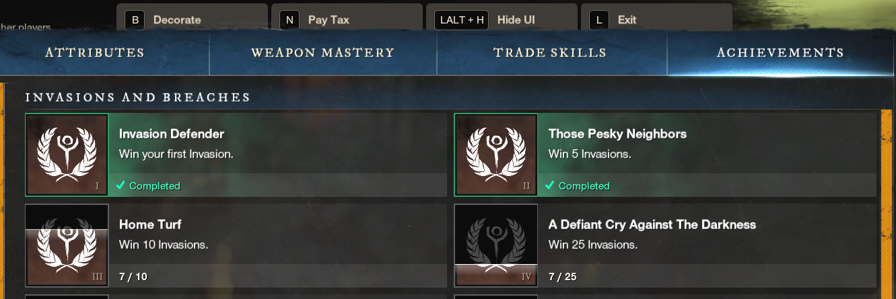This screenshot has height=299, width=896.
Task: Click the Invasion Defender Completed checkmark
Action: click(120, 185)
